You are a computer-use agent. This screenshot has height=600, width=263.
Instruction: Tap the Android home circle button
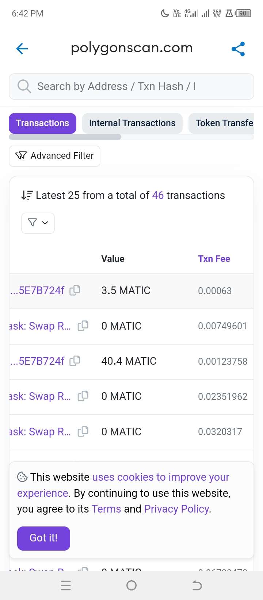coord(131,585)
